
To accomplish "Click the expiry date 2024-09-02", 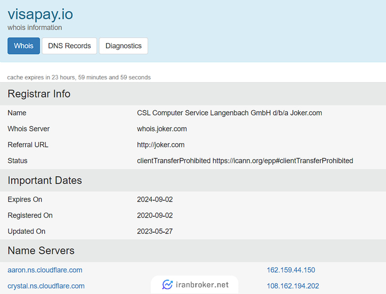I will pos(155,200).
